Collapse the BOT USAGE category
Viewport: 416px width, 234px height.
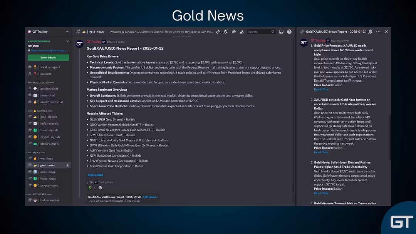click(x=39, y=194)
